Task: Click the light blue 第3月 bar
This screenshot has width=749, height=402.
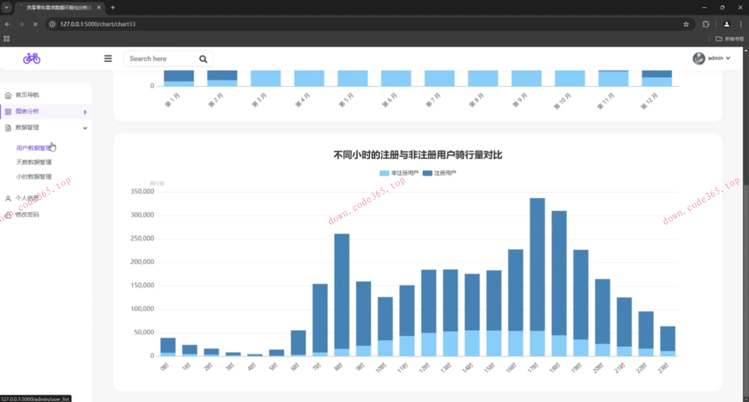Action: (266, 78)
